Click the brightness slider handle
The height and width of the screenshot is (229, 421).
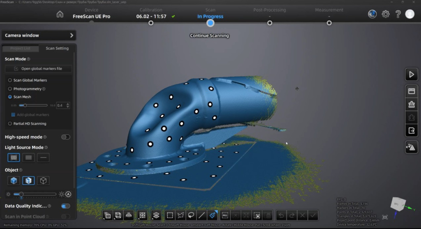click(x=21, y=194)
